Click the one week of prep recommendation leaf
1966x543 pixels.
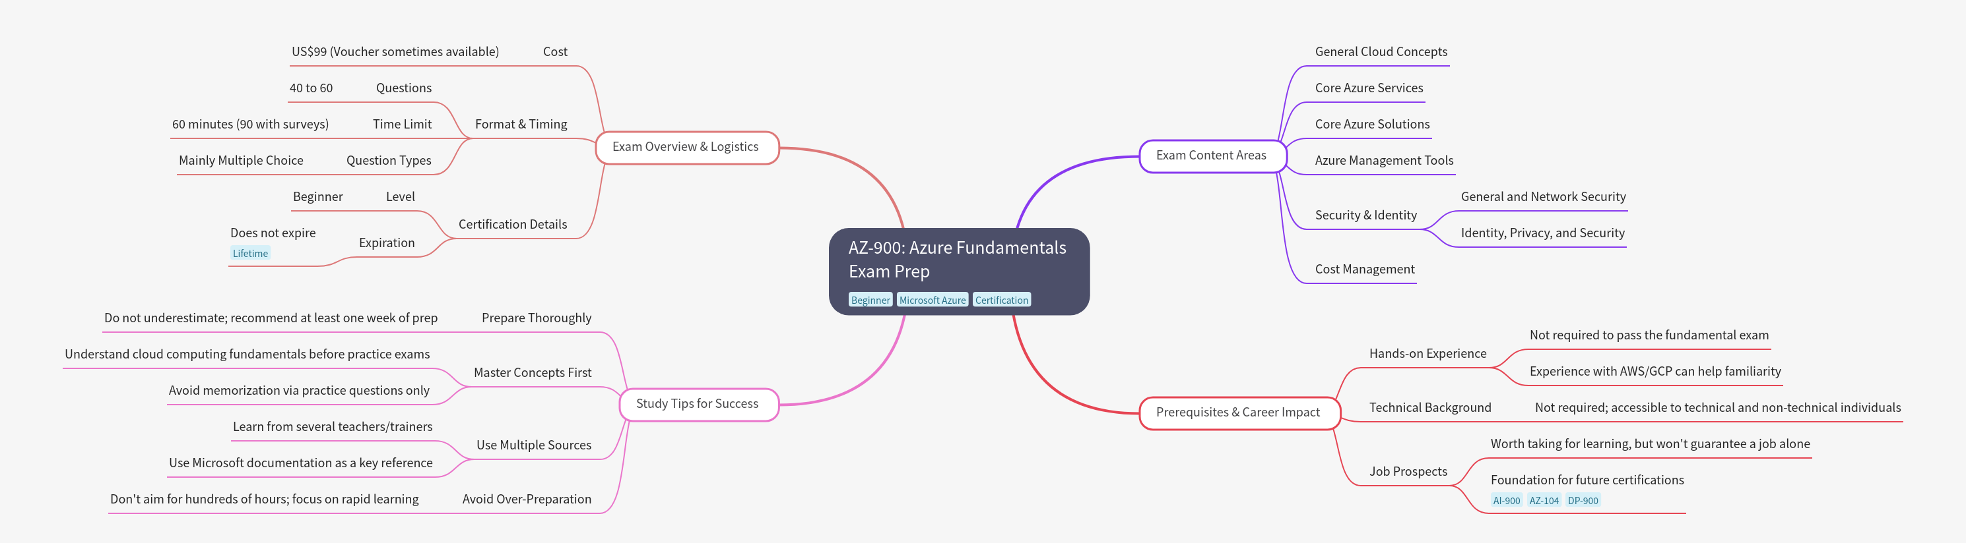tap(271, 318)
